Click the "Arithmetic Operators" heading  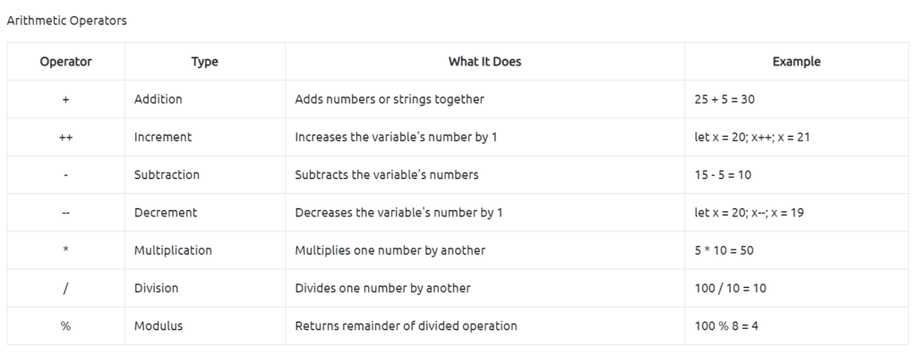click(66, 21)
